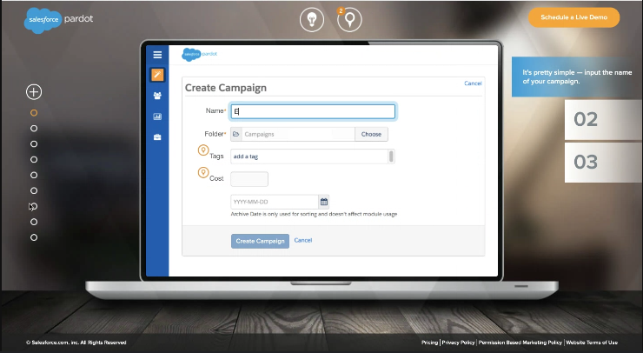
Task: Select the eighth step dot in left navigation
Action: [34, 222]
